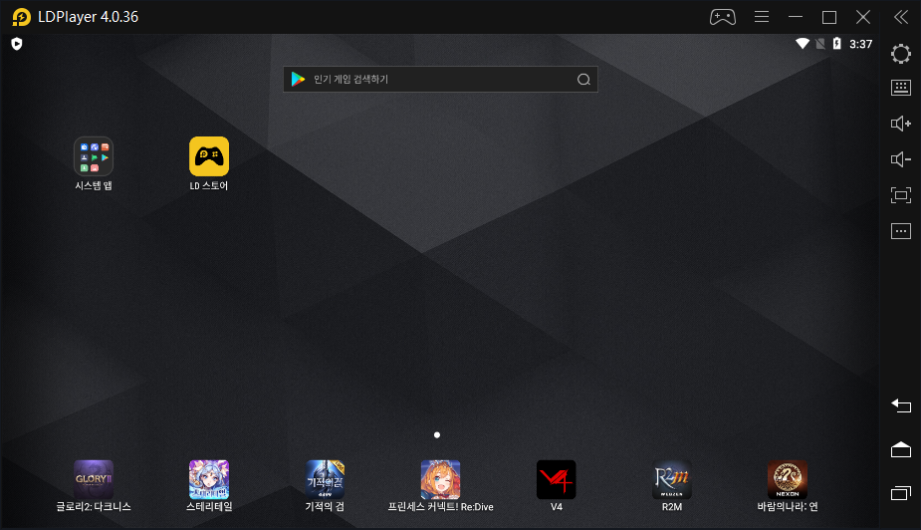This screenshot has width=921, height=530.
Task: Click the Wi-Fi status icon
Action: 803,44
